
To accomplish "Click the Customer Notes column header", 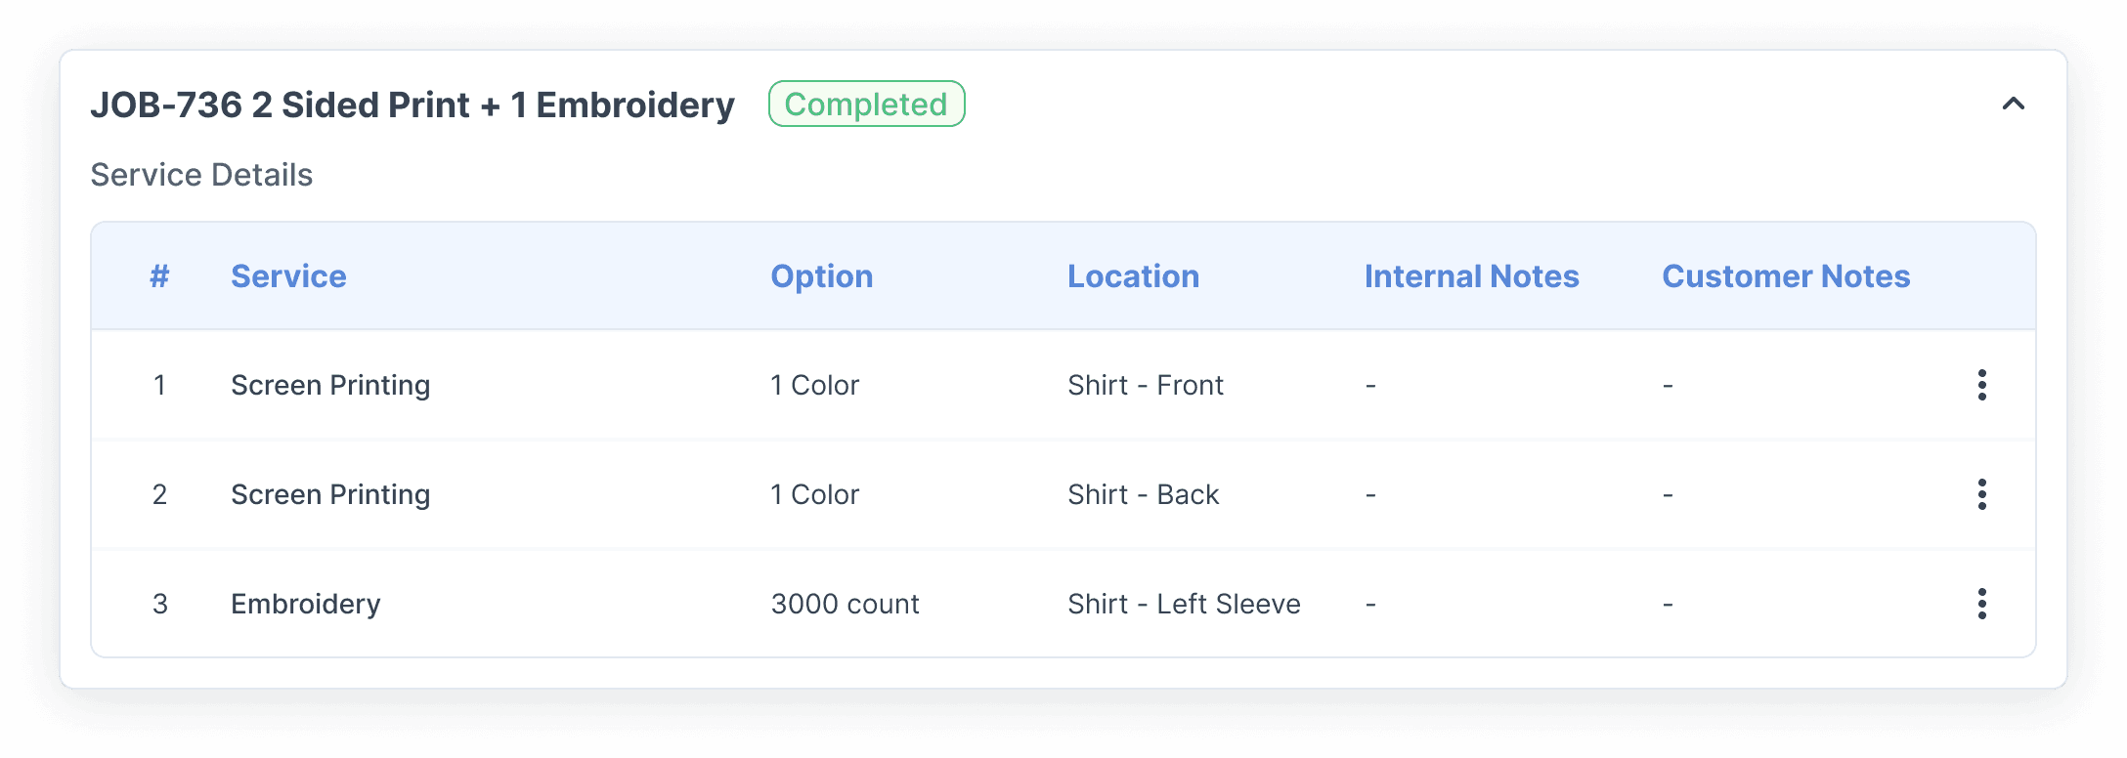I will pyautogui.click(x=1786, y=276).
